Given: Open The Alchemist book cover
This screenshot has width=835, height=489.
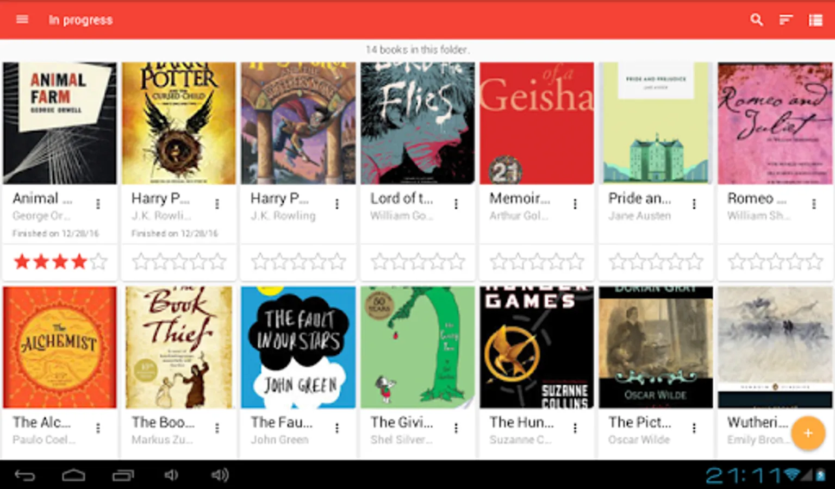Looking at the screenshot, I should pos(60,347).
